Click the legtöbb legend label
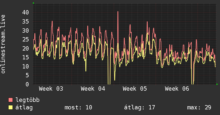 (x=27, y=100)
